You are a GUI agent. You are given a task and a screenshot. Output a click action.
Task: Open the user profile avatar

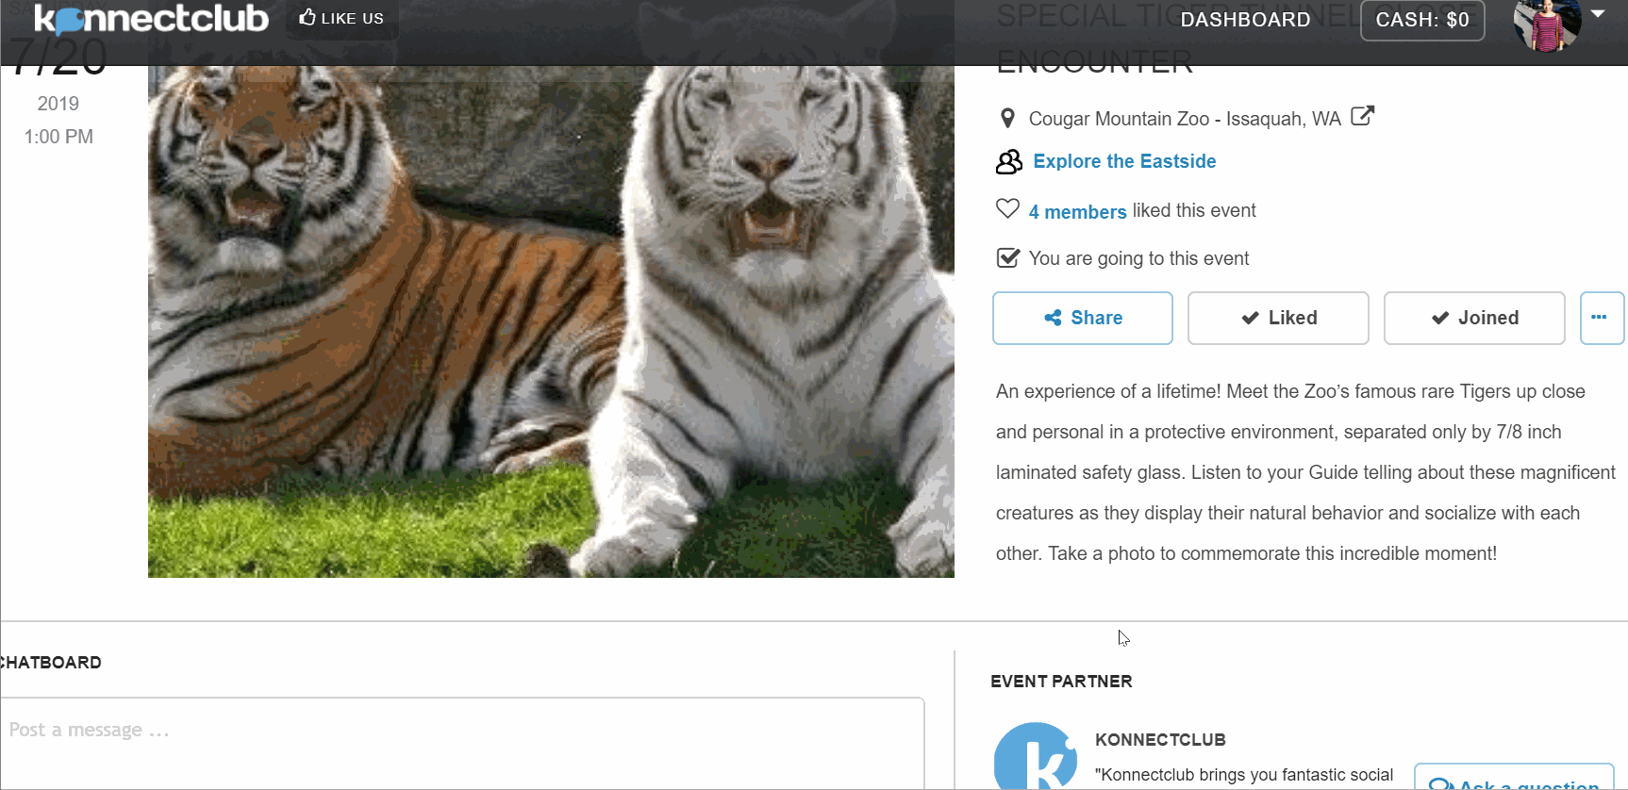coord(1546,25)
